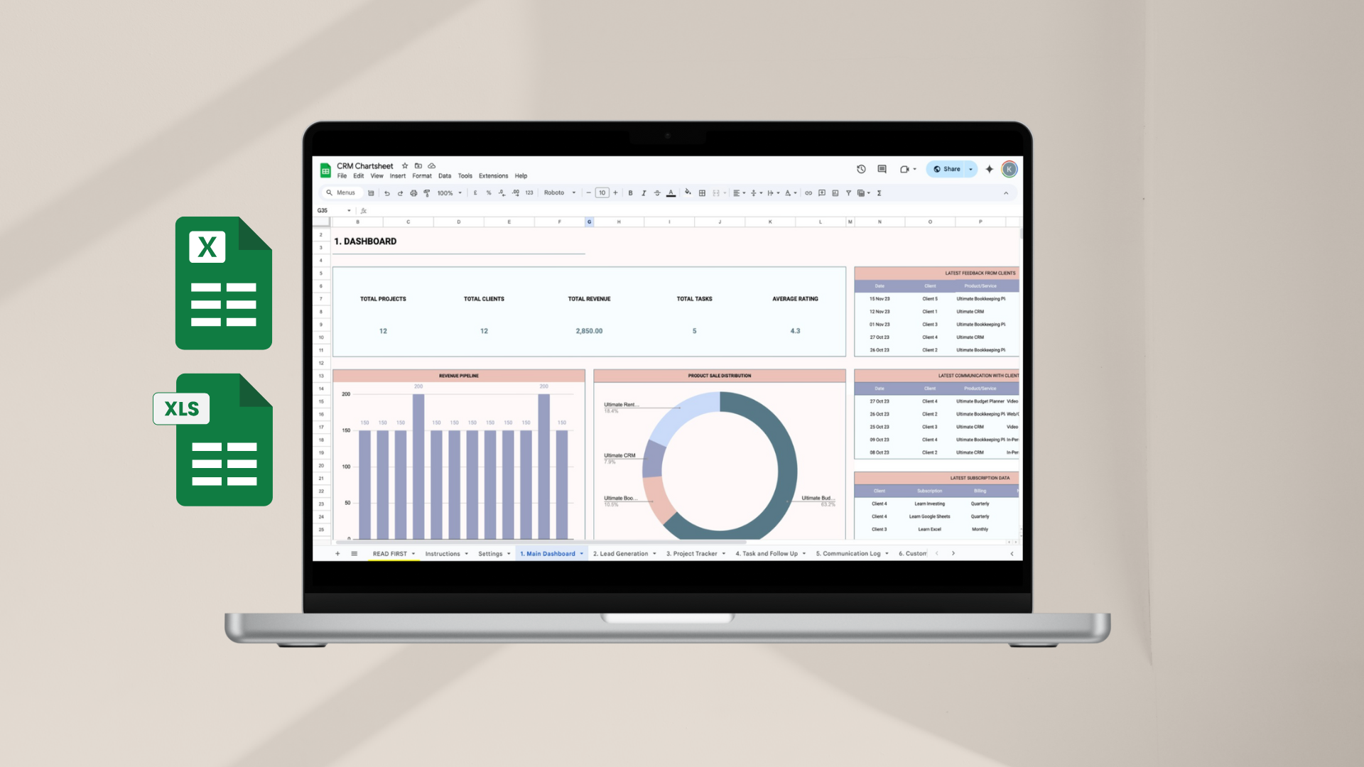The width and height of the screenshot is (1364, 767).
Task: Toggle bold formatting
Action: (630, 193)
